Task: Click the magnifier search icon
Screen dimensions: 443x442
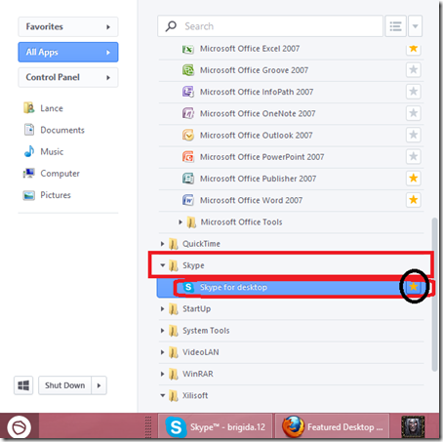Action: pyautogui.click(x=171, y=26)
